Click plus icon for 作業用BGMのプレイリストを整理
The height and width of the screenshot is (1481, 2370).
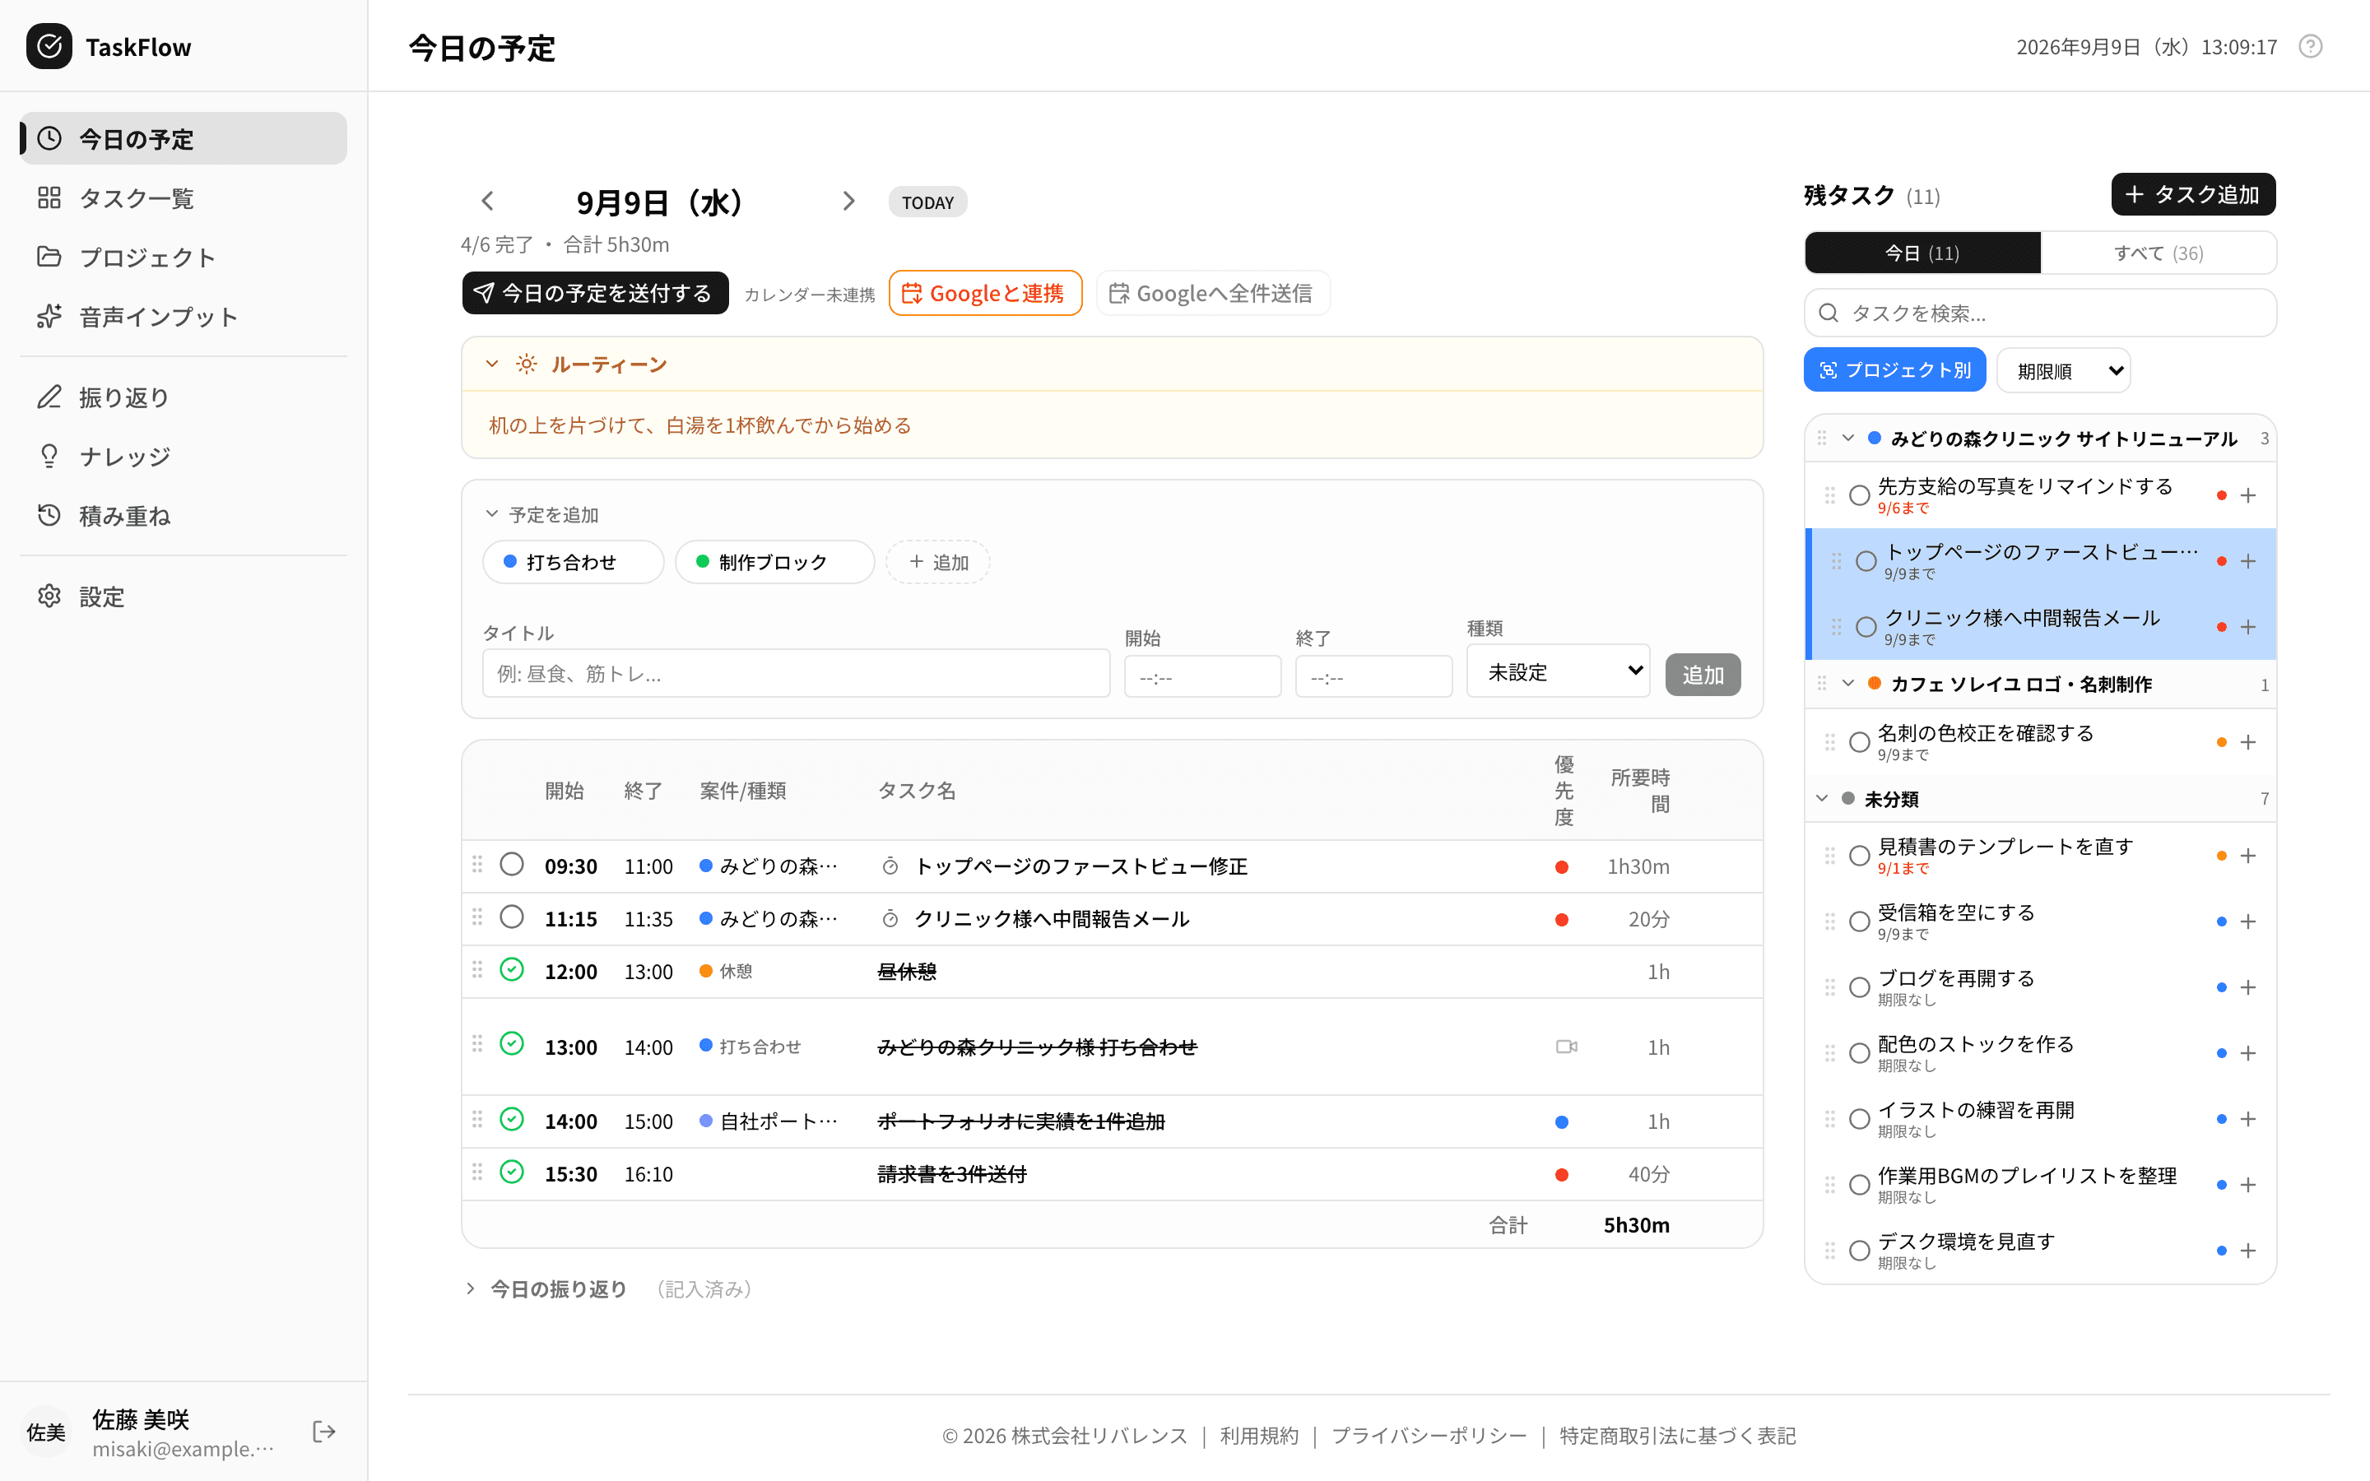(2248, 1185)
